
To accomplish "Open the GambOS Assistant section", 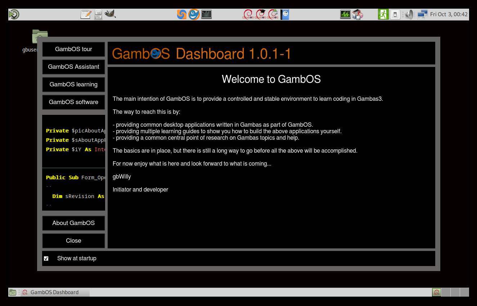I will 73,67.
